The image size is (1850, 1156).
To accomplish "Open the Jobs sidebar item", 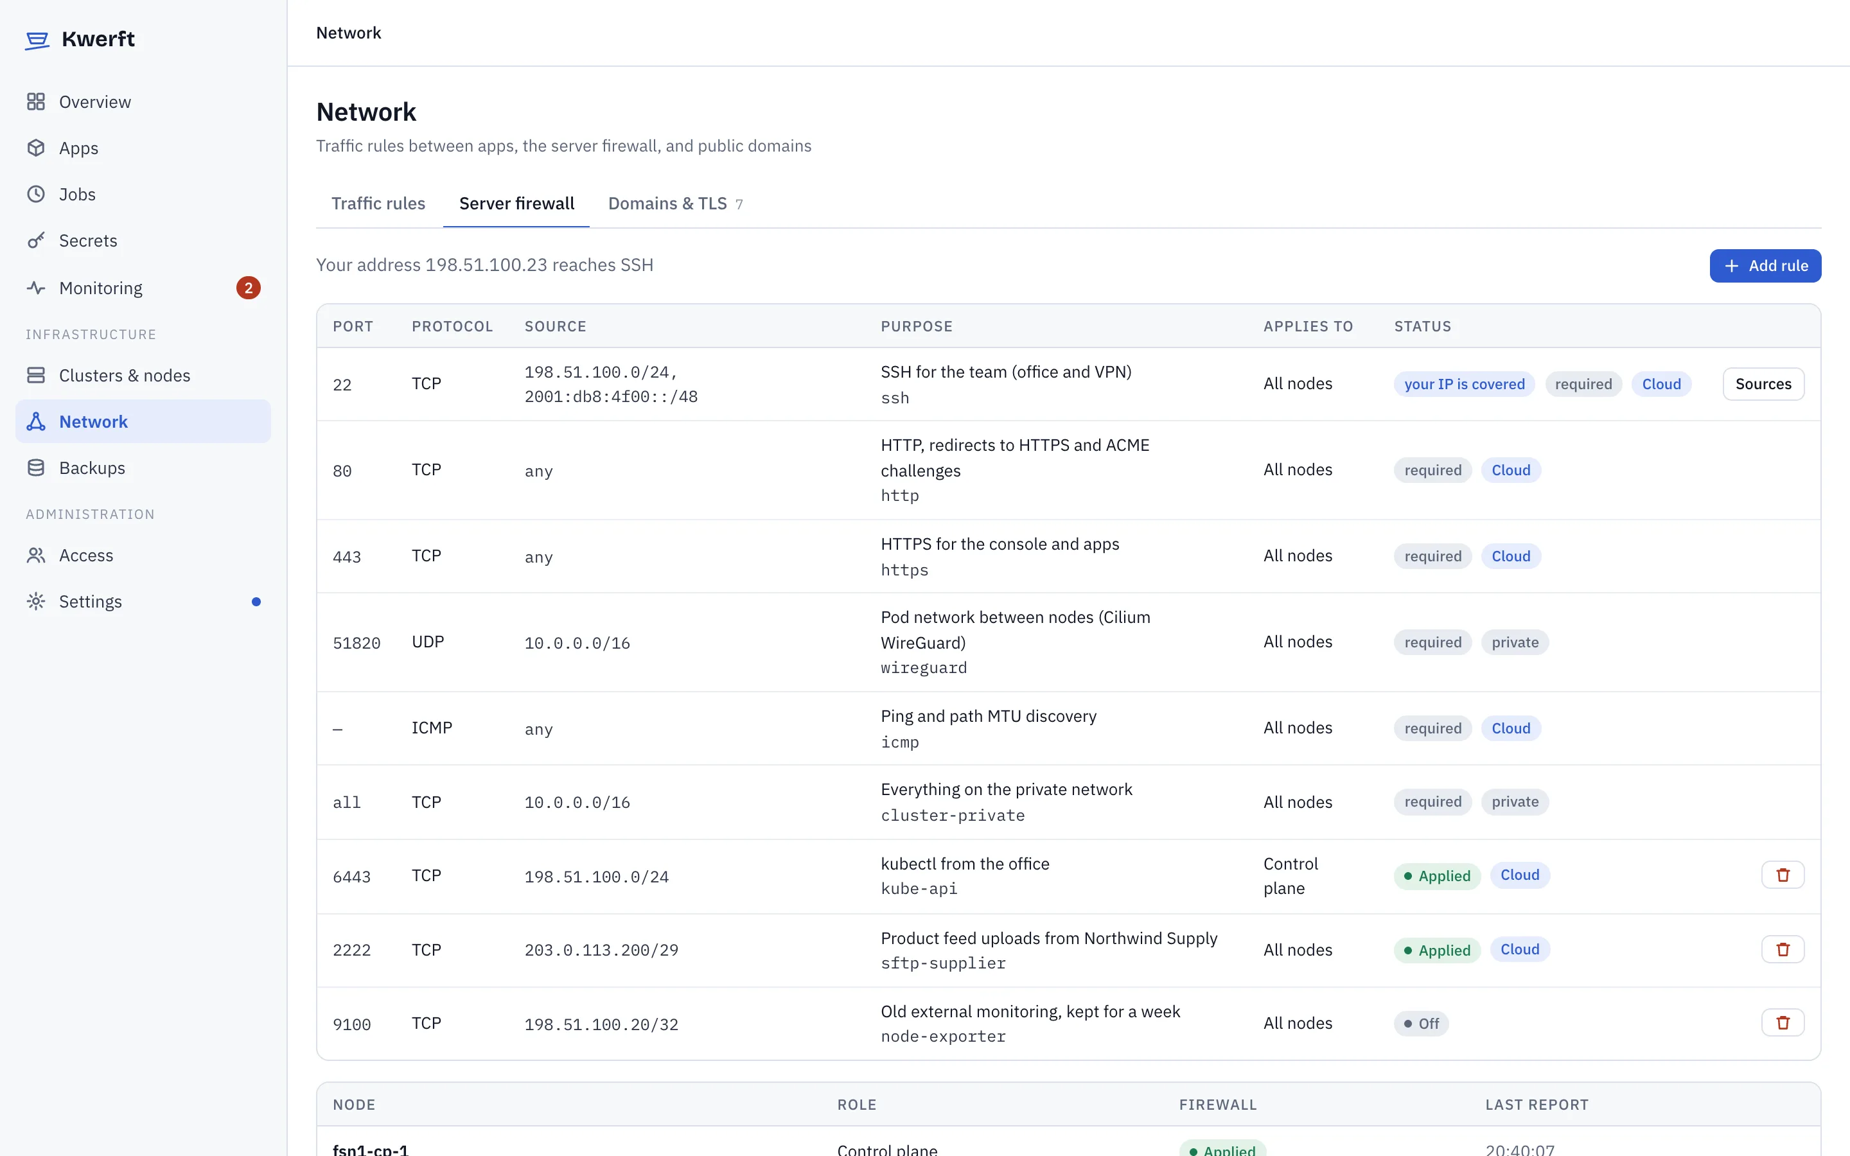I will 143,194.
